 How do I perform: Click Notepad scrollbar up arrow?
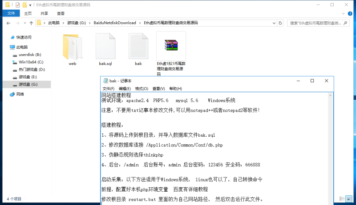click(330, 95)
